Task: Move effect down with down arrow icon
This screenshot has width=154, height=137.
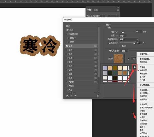Action: (75, 95)
